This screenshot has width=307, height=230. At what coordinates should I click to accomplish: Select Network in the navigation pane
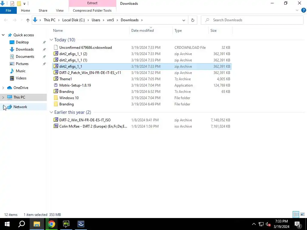pyautogui.click(x=20, y=107)
